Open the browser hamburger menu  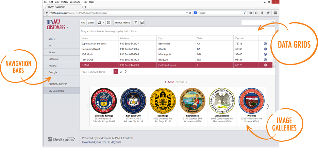[x=275, y=13]
